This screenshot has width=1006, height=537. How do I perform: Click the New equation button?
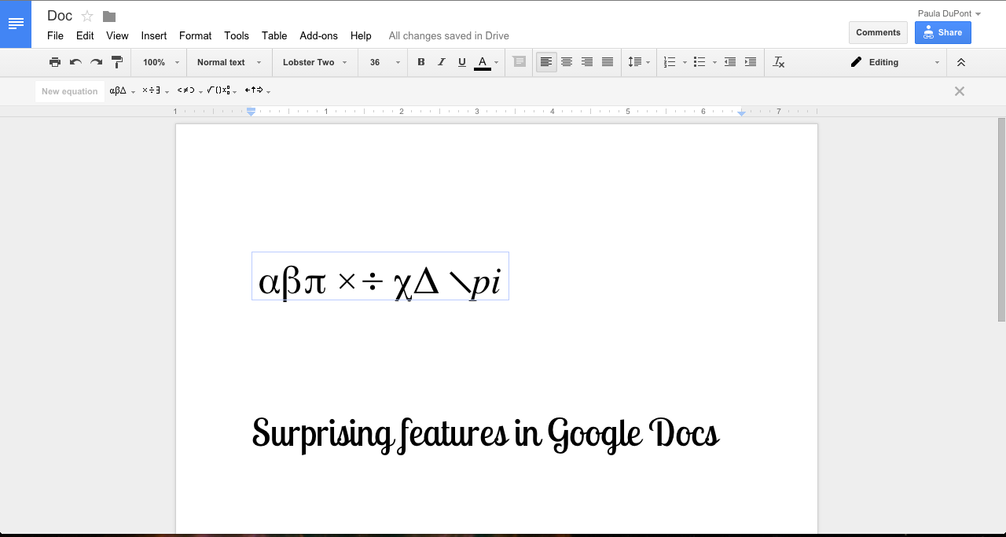coord(70,91)
